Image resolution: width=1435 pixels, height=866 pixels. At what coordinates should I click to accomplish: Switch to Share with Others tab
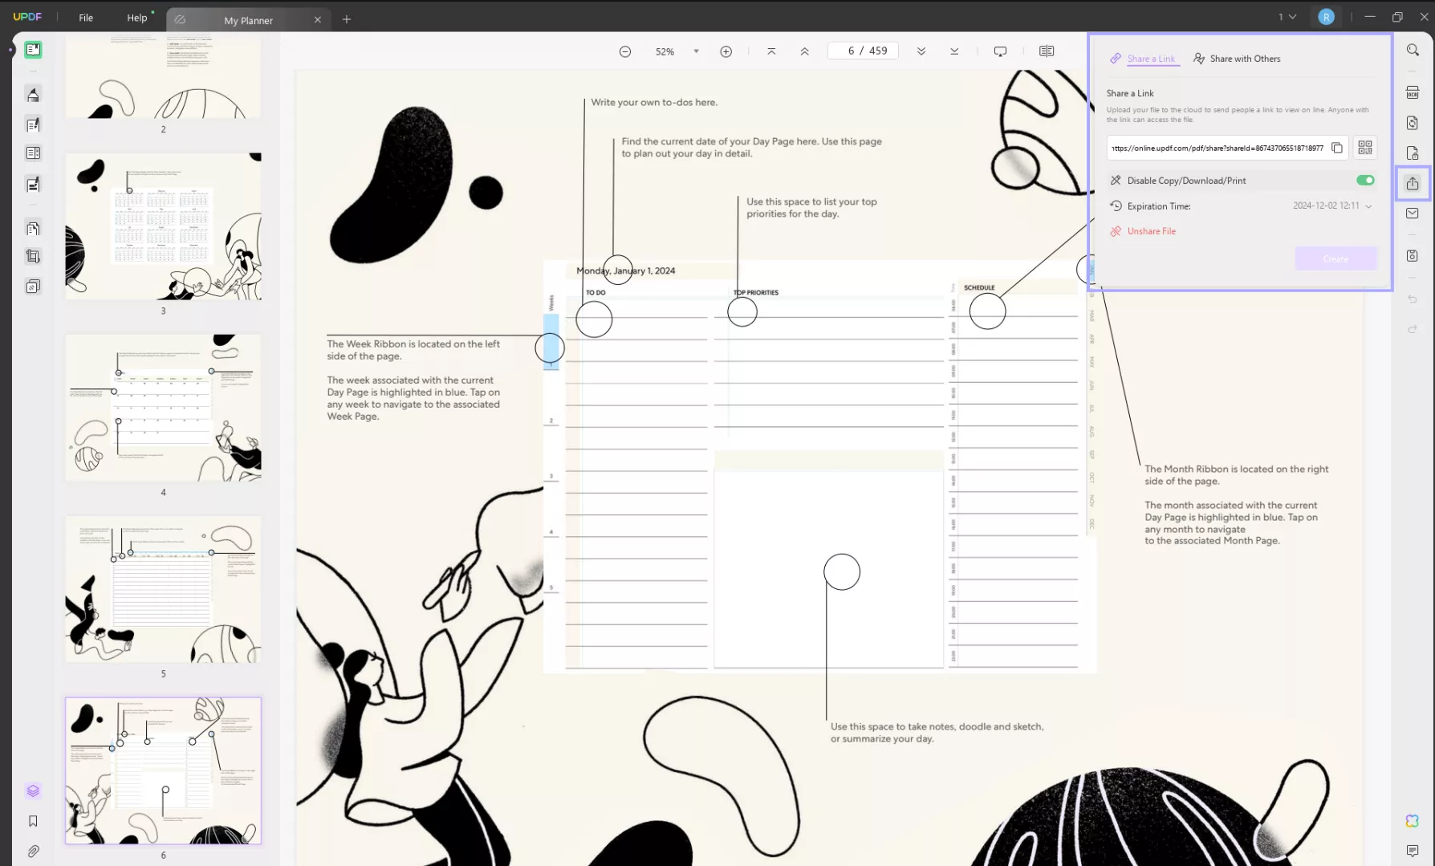pos(1237,59)
